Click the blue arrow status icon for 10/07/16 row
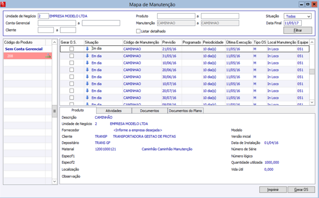Image resolution: width=319 pixels, height=198 pixels. point(87,83)
